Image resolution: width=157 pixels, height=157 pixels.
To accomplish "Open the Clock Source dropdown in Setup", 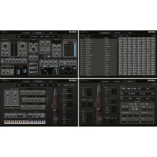I will pos(144,89).
